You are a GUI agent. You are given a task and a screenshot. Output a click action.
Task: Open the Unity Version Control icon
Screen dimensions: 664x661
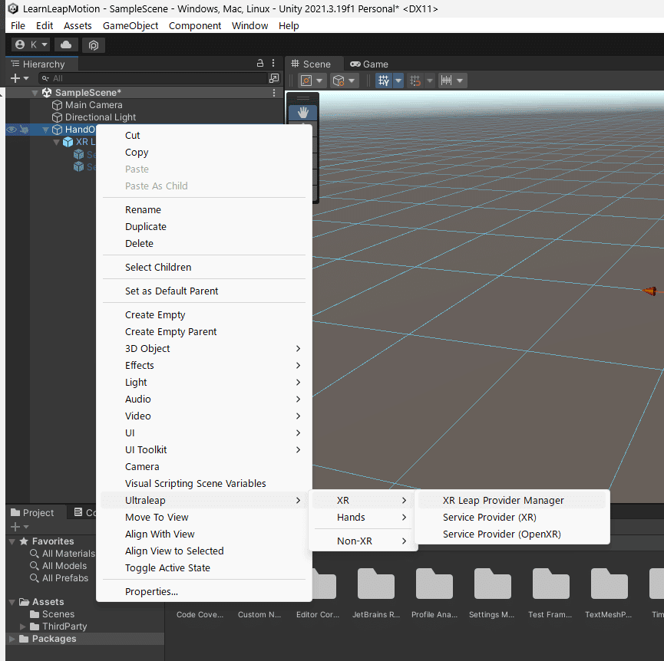pyautogui.click(x=93, y=44)
